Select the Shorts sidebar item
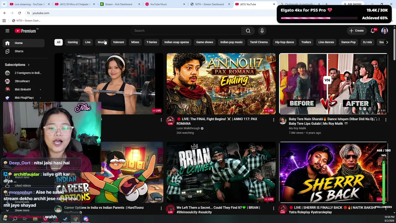 [24, 51]
